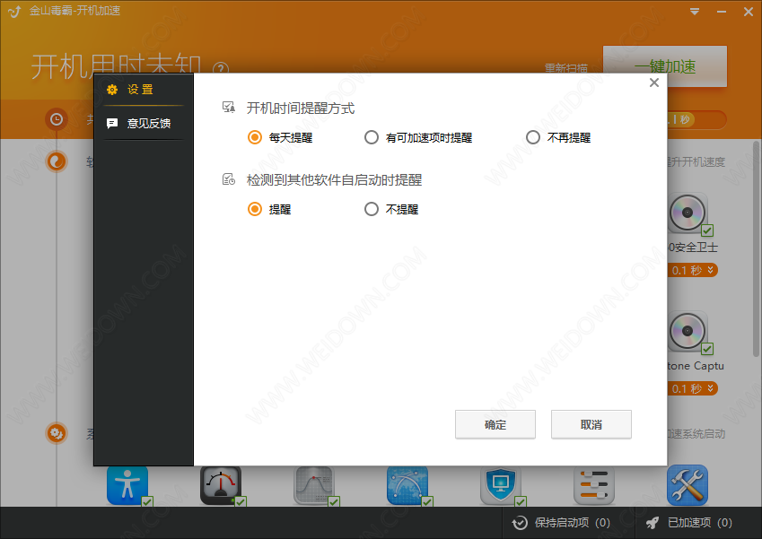Viewport: 762px width, 539px height.
Task: Click the tone Captu disc icon
Action: [x=688, y=331]
